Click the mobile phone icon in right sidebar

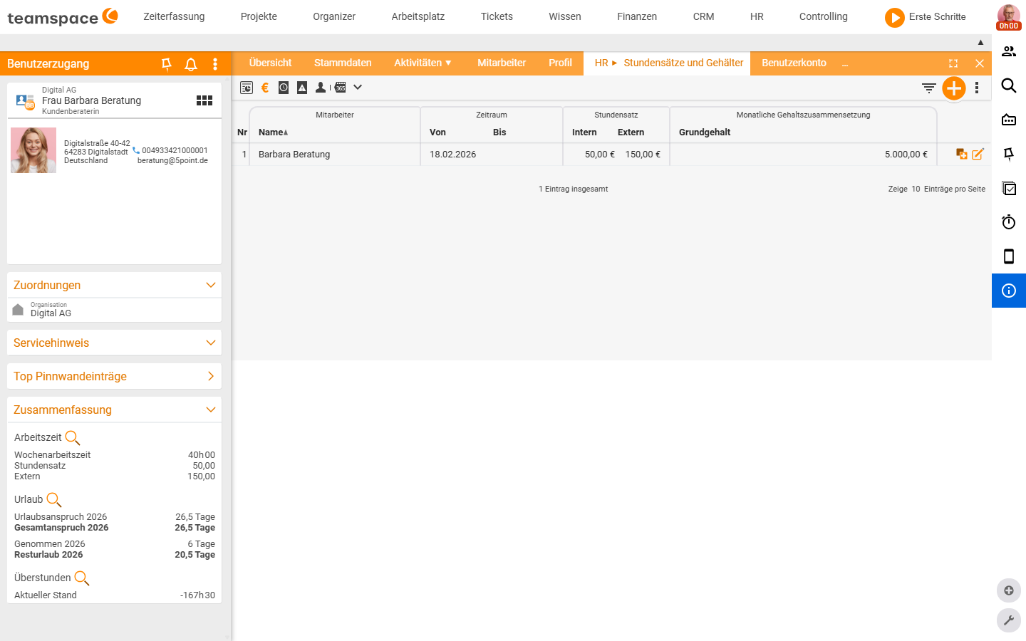tap(1009, 256)
